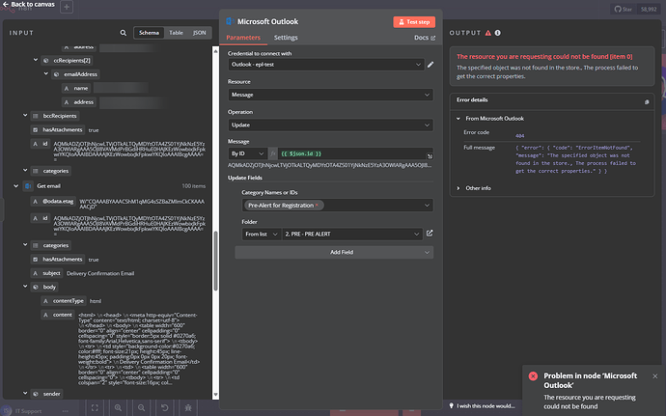
Task: Dismiss the error toast notification
Action: tap(655, 376)
